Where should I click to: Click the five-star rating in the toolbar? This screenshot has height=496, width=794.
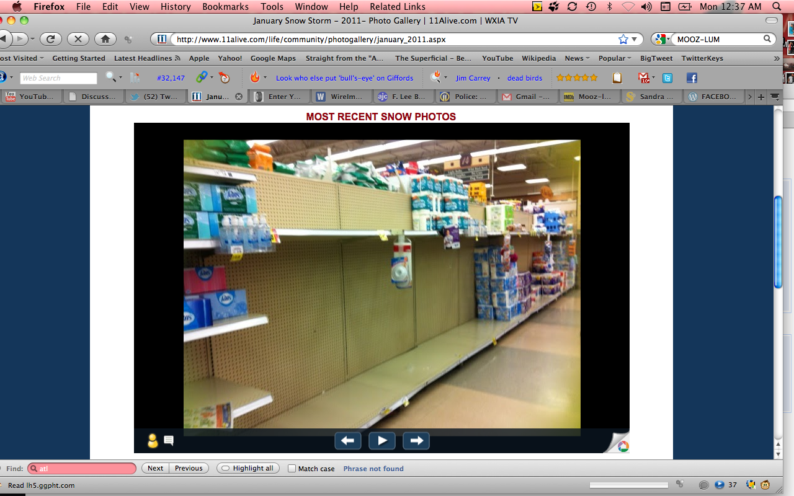click(x=577, y=78)
